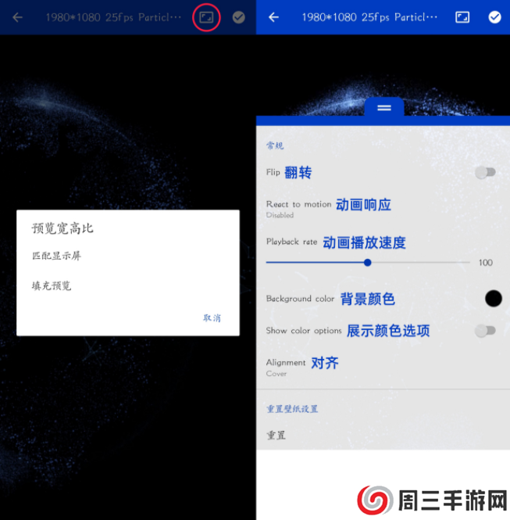Open Alignment Cover setting
This screenshot has width=510, height=520.
[383, 367]
